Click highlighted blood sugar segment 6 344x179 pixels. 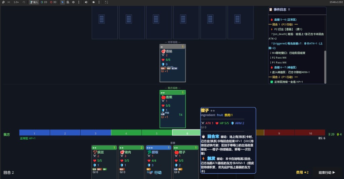[x=186, y=133]
